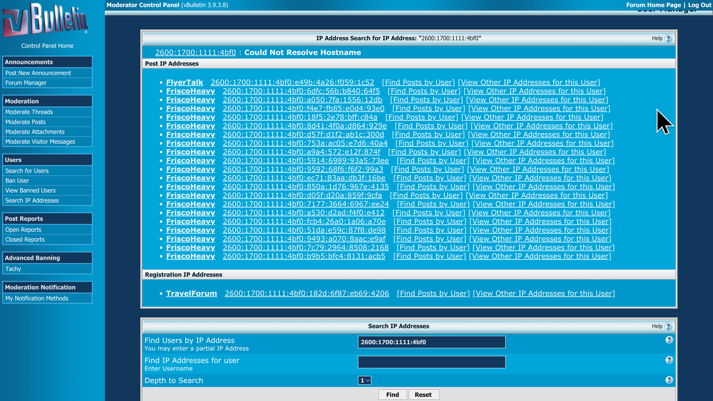713x401 pixels.
Task: Click help icon for Find Users by IP Address
Action: tap(669, 340)
